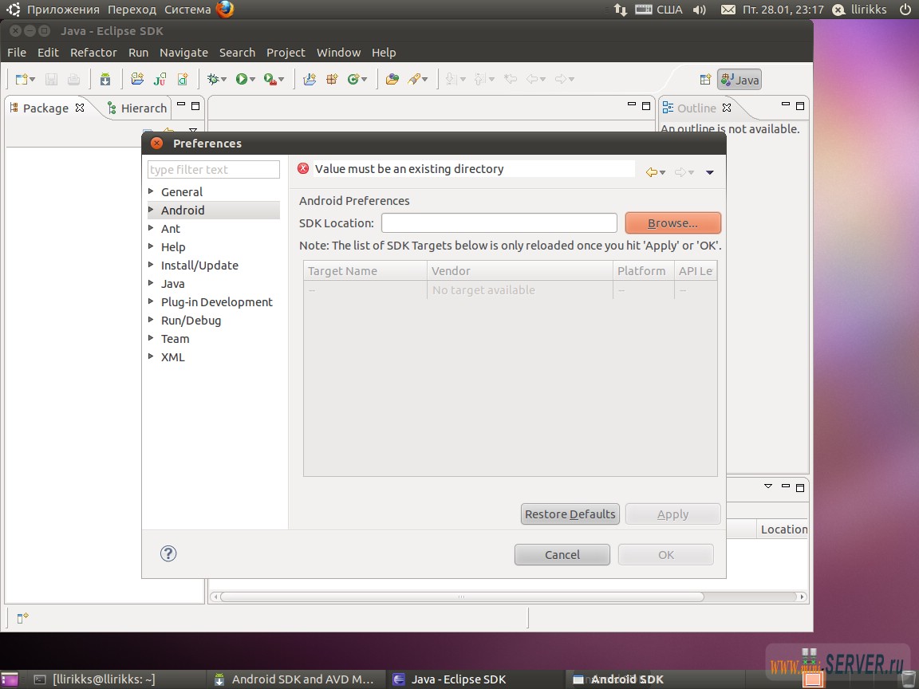The height and width of the screenshot is (689, 919).
Task: Expand the General preferences node
Action: click(152, 191)
